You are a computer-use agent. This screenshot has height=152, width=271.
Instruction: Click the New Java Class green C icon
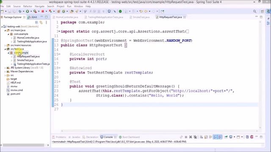[64, 11]
